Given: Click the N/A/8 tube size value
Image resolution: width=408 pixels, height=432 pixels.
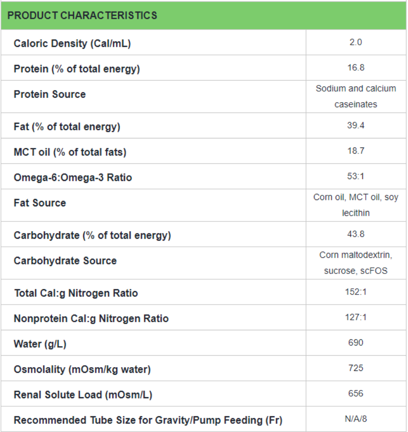Looking at the screenshot, I should [356, 419].
